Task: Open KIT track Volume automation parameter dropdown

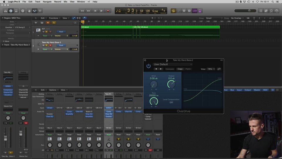Action: coord(61,36)
